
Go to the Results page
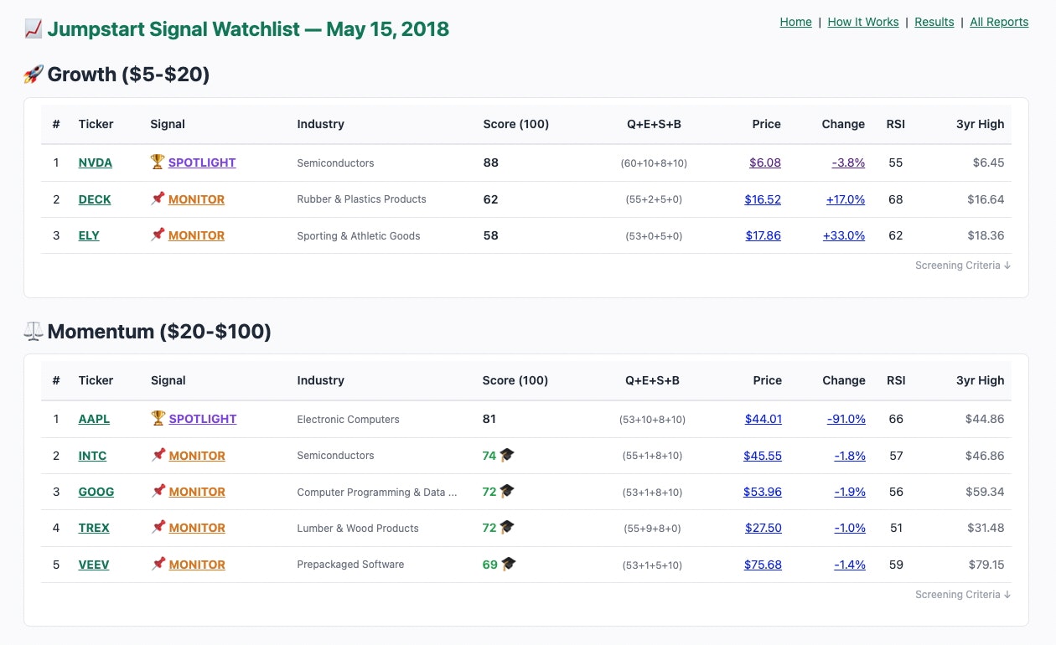(x=934, y=22)
